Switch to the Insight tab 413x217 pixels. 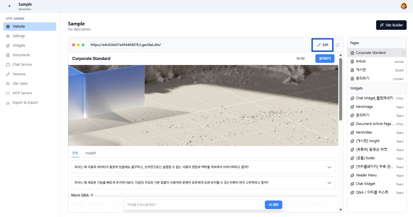tap(91, 153)
